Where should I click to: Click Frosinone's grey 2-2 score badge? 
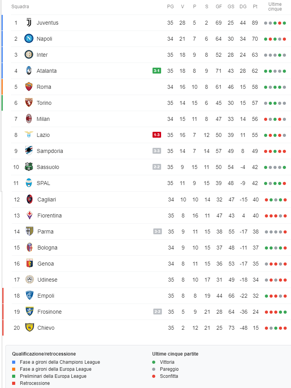tap(158, 312)
